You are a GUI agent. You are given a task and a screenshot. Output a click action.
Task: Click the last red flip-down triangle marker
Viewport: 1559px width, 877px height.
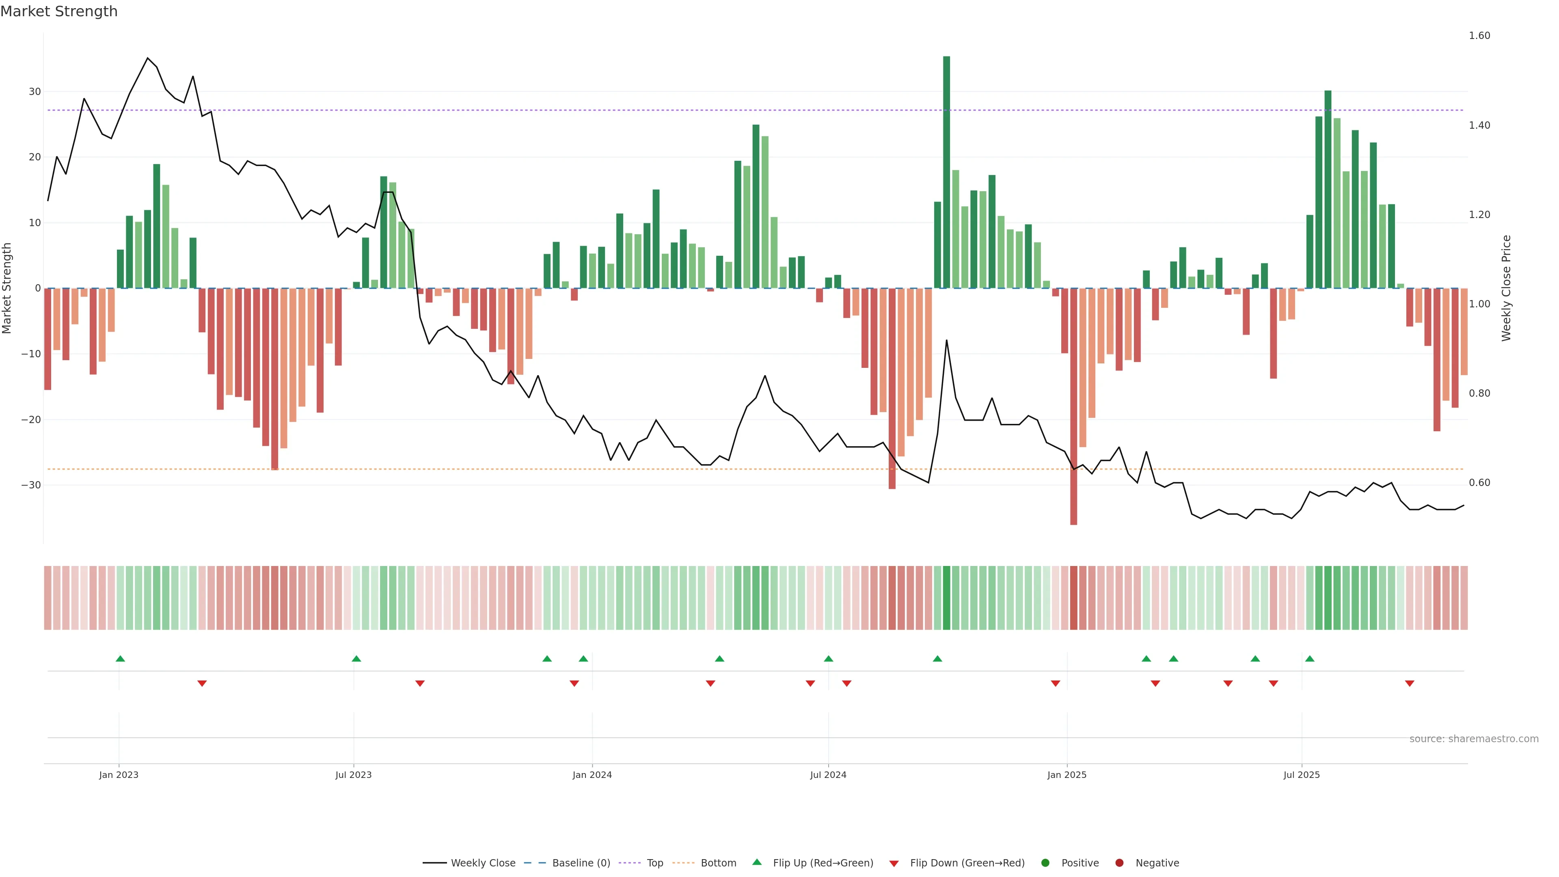1410,683
